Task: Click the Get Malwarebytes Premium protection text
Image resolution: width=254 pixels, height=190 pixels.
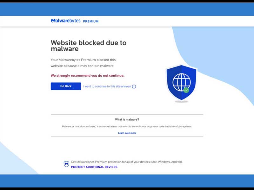Action: click(126, 162)
